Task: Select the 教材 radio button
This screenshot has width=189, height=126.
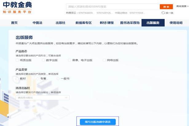Action: 17,79
